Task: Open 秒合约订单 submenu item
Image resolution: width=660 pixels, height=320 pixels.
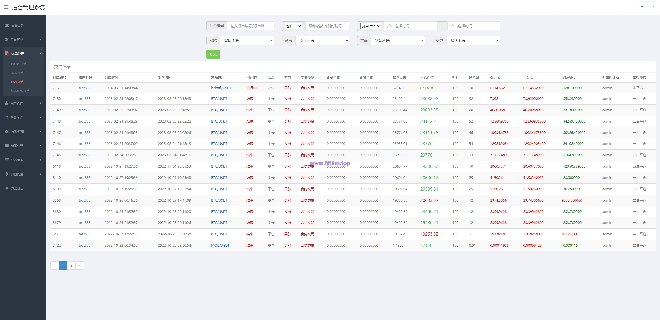Action: click(19, 64)
